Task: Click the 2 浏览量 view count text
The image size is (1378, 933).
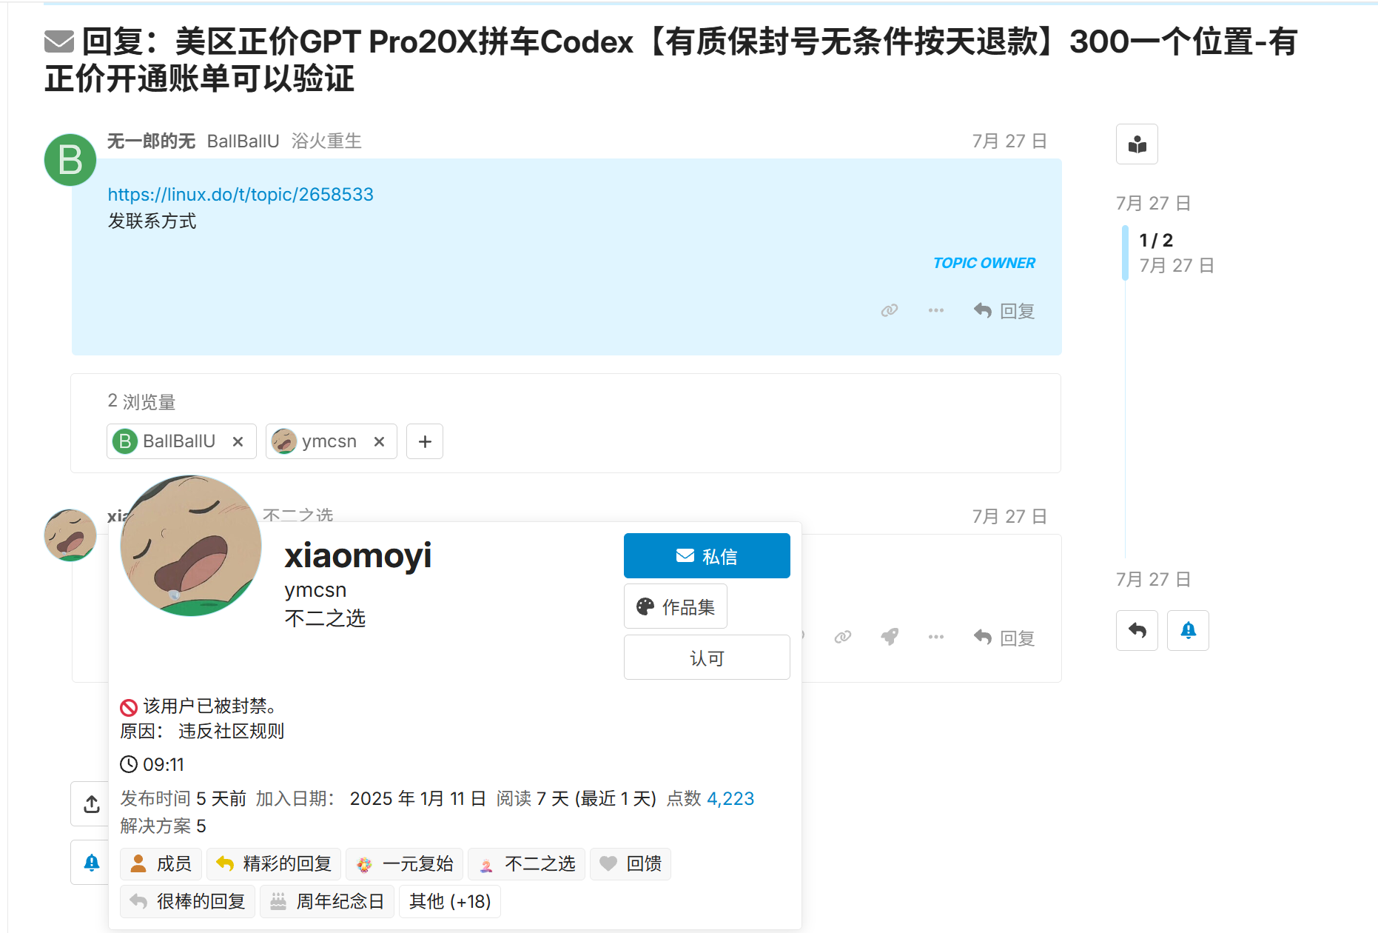Action: 142,401
